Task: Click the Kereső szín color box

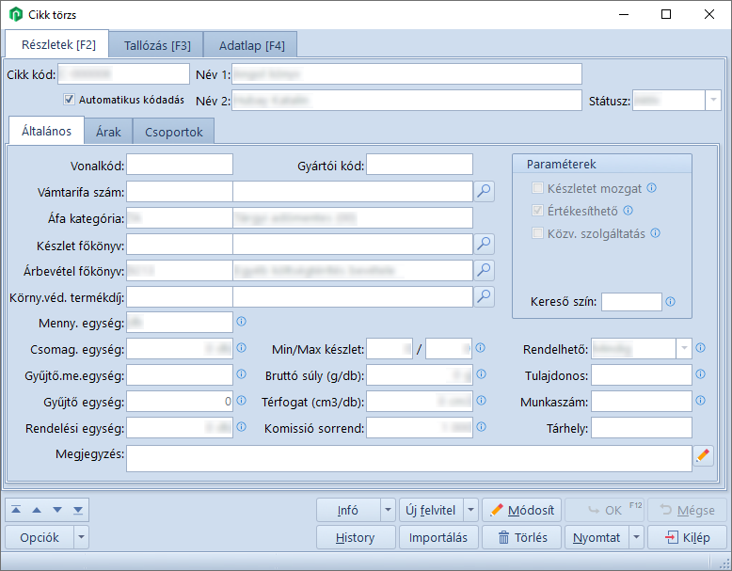Action: (x=631, y=302)
